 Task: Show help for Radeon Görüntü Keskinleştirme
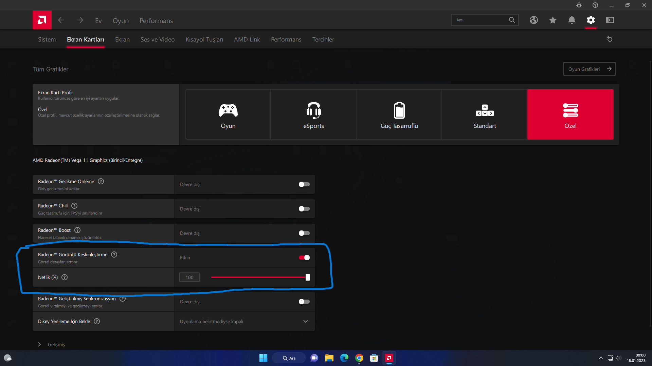point(114,255)
